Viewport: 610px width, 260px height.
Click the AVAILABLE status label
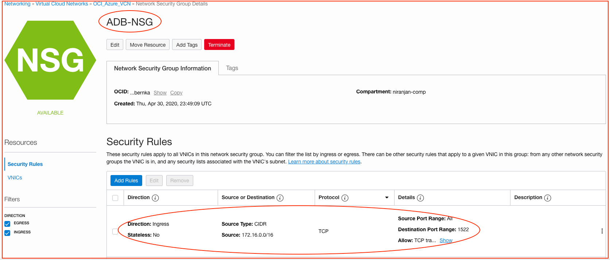coord(50,113)
